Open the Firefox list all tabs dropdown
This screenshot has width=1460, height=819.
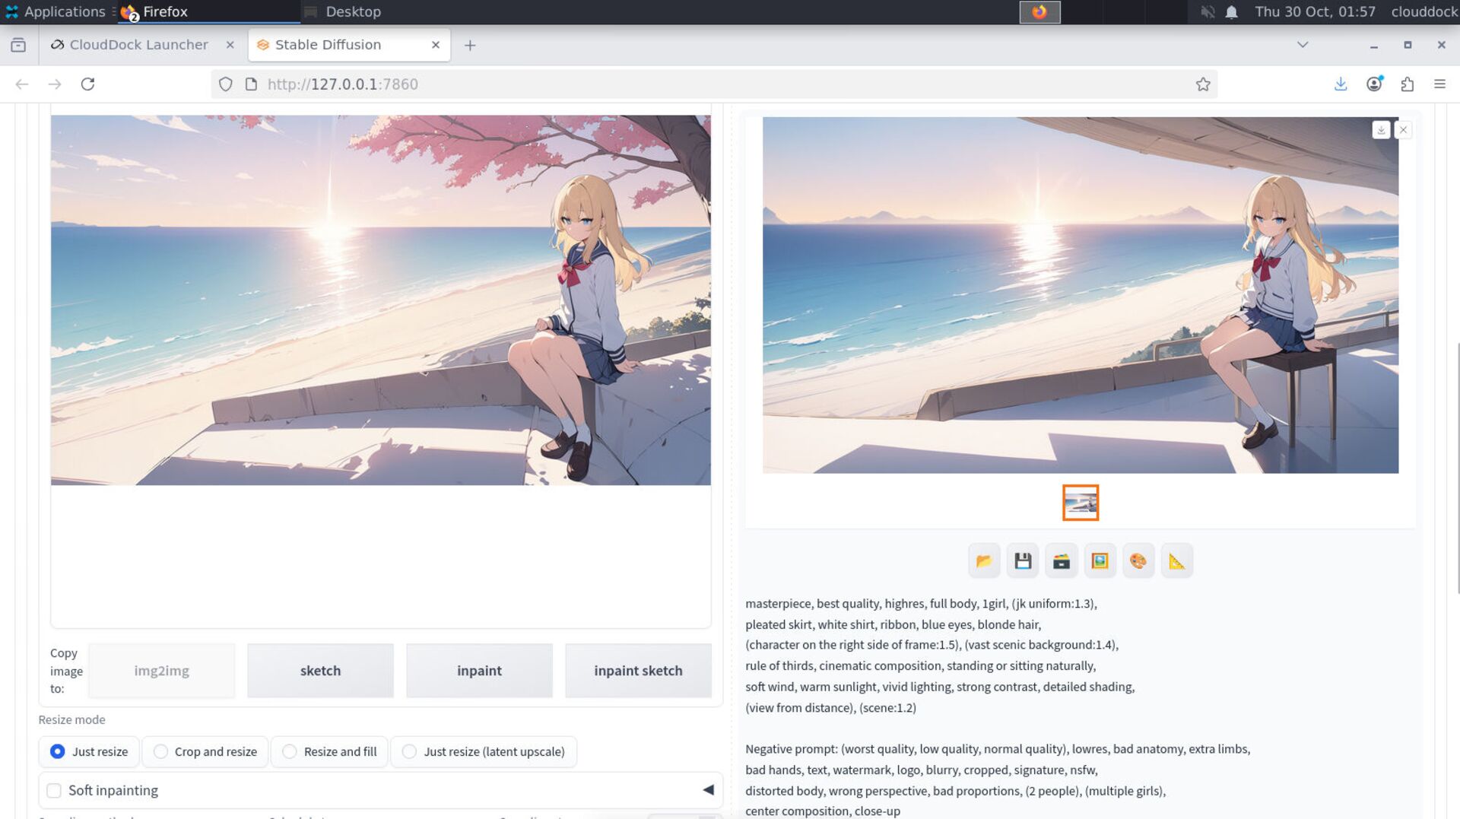[x=1303, y=45]
